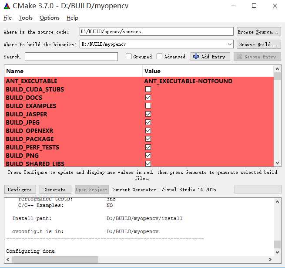Open the build binaries path dropdown
Viewport: 285px width, 268px height.
pos(230,44)
